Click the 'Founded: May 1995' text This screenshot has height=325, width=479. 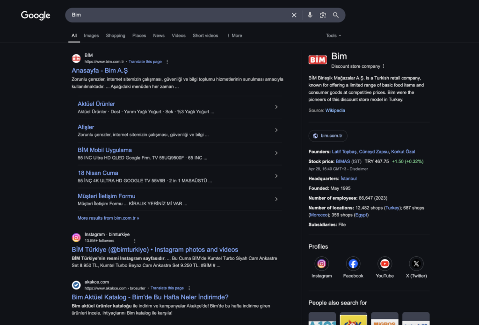click(329, 188)
